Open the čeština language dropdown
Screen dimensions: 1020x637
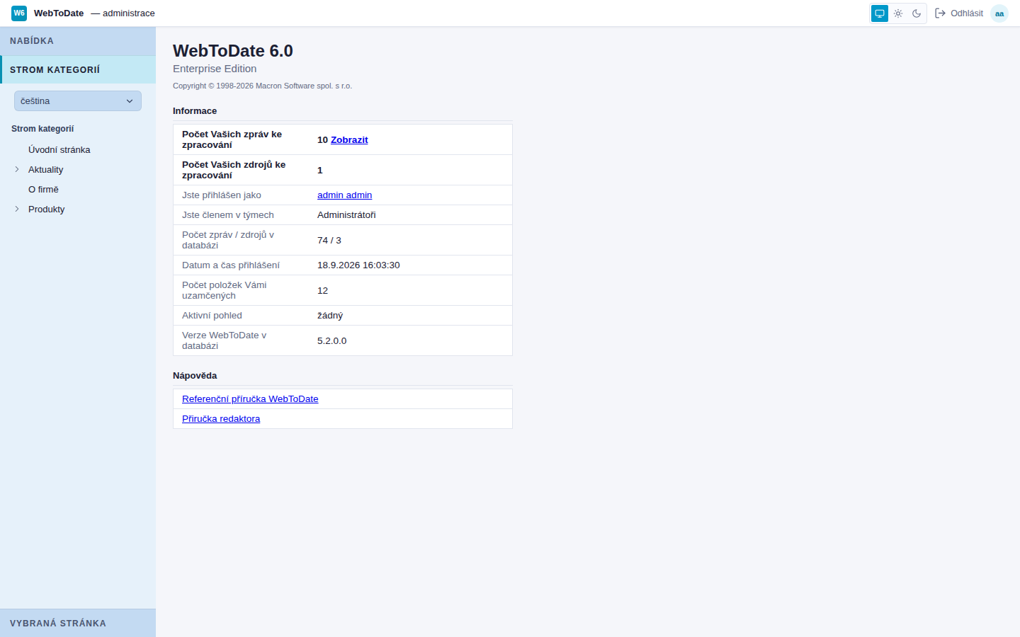coord(78,101)
